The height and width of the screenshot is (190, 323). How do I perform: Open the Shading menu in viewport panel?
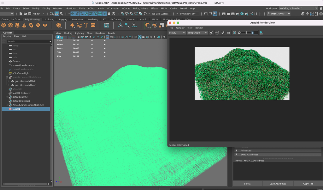pos(68,33)
